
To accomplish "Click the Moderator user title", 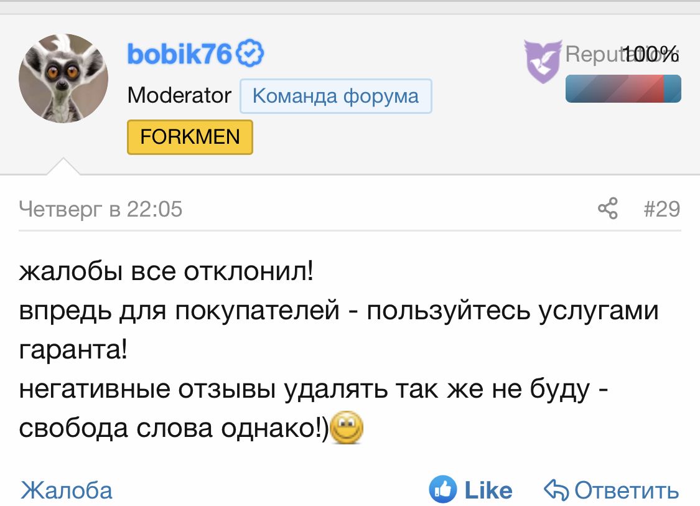I will (x=179, y=96).
